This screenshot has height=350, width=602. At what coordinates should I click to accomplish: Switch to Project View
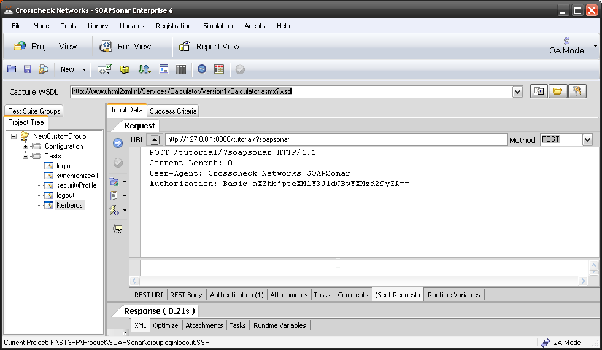(46, 46)
